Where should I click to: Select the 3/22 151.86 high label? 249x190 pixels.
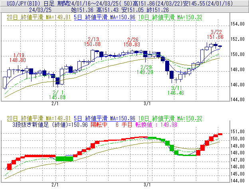[x=215, y=34]
